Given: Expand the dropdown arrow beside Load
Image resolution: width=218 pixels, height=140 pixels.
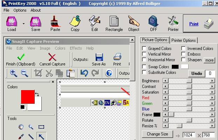Looking at the screenshot, I should pos(23,24).
